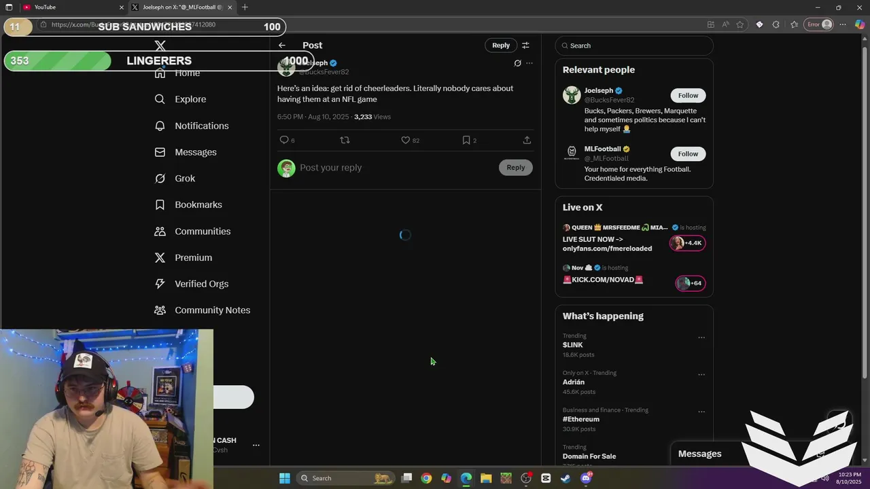
Task: Click MLFootball avatar in Relevant people
Action: click(x=572, y=153)
